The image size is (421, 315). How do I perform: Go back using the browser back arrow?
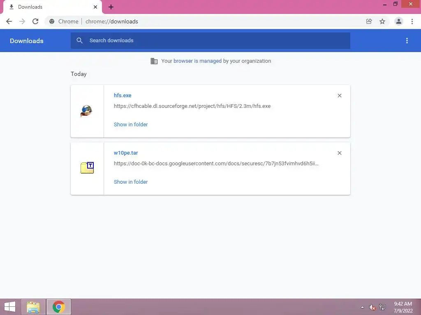click(x=9, y=21)
